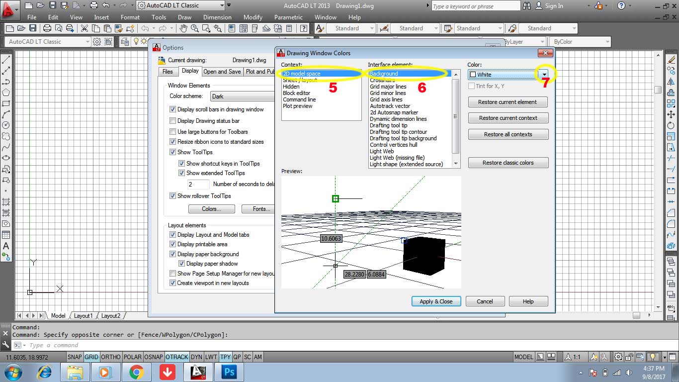Select the Line tool in Draw toolbar

pyautogui.click(x=6, y=60)
